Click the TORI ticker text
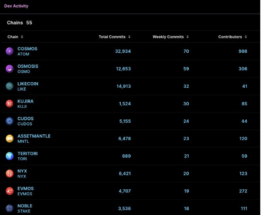261x215 pixels. pos(22,159)
